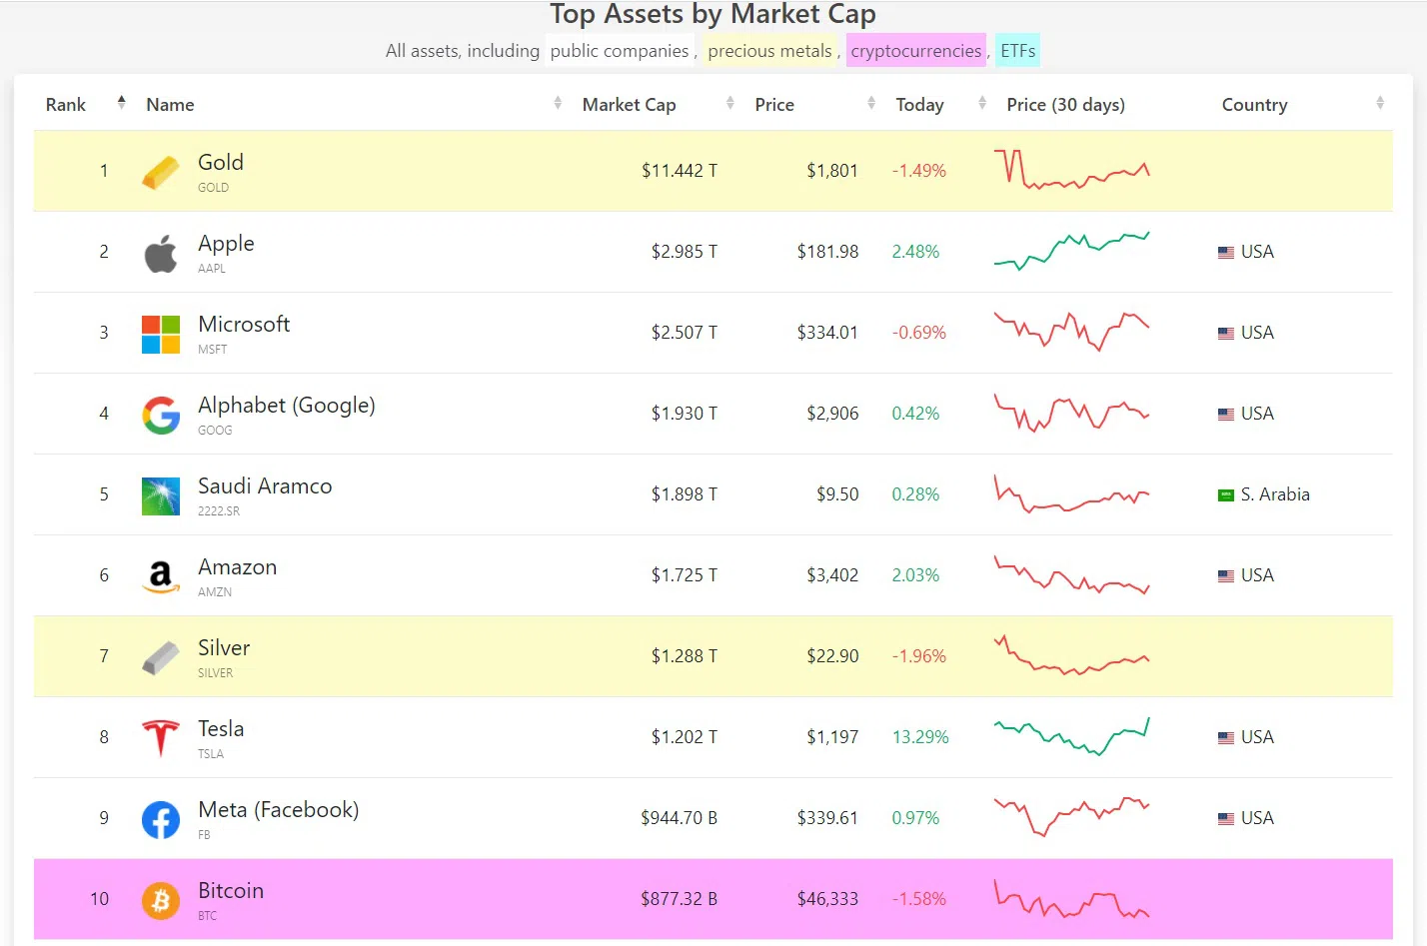Click the Microsoft logo icon

160,335
